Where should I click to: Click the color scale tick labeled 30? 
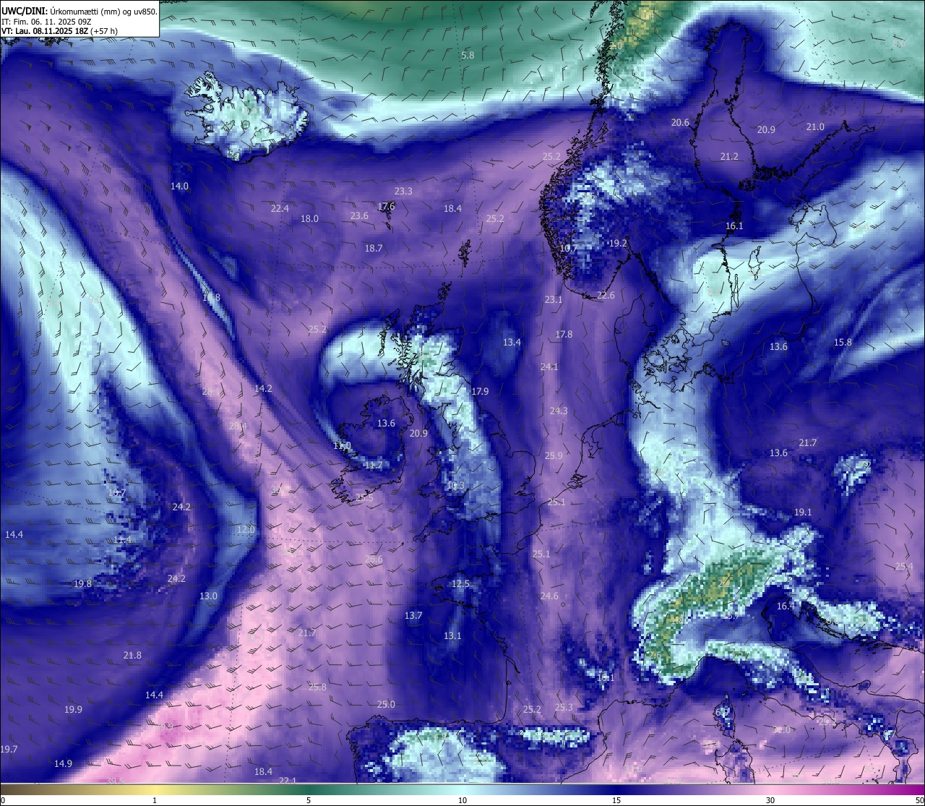coord(770,800)
